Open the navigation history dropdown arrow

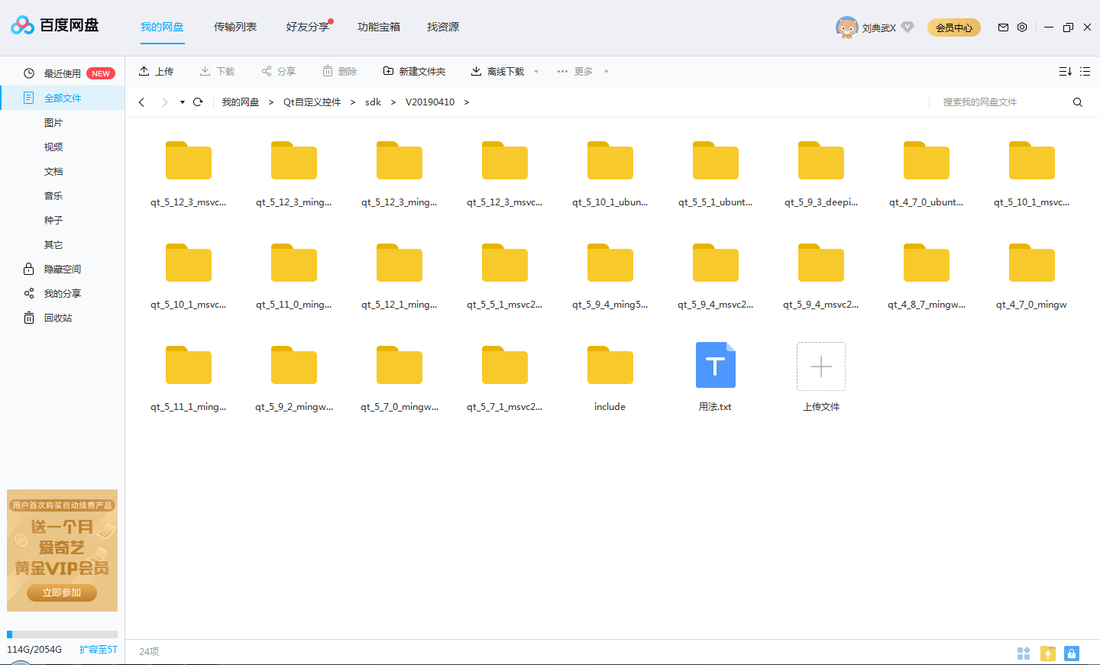(183, 102)
